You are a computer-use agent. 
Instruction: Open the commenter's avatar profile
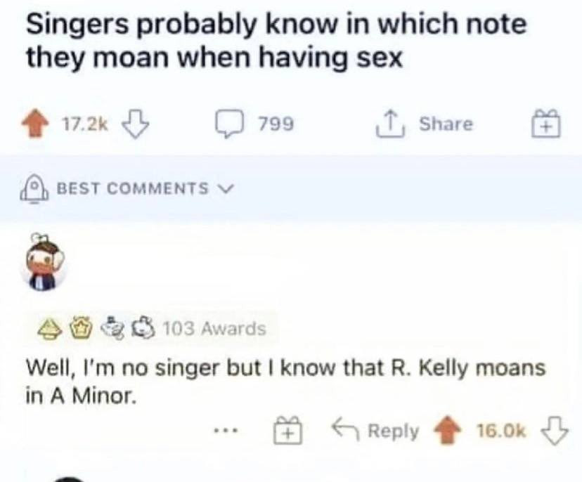click(x=48, y=261)
